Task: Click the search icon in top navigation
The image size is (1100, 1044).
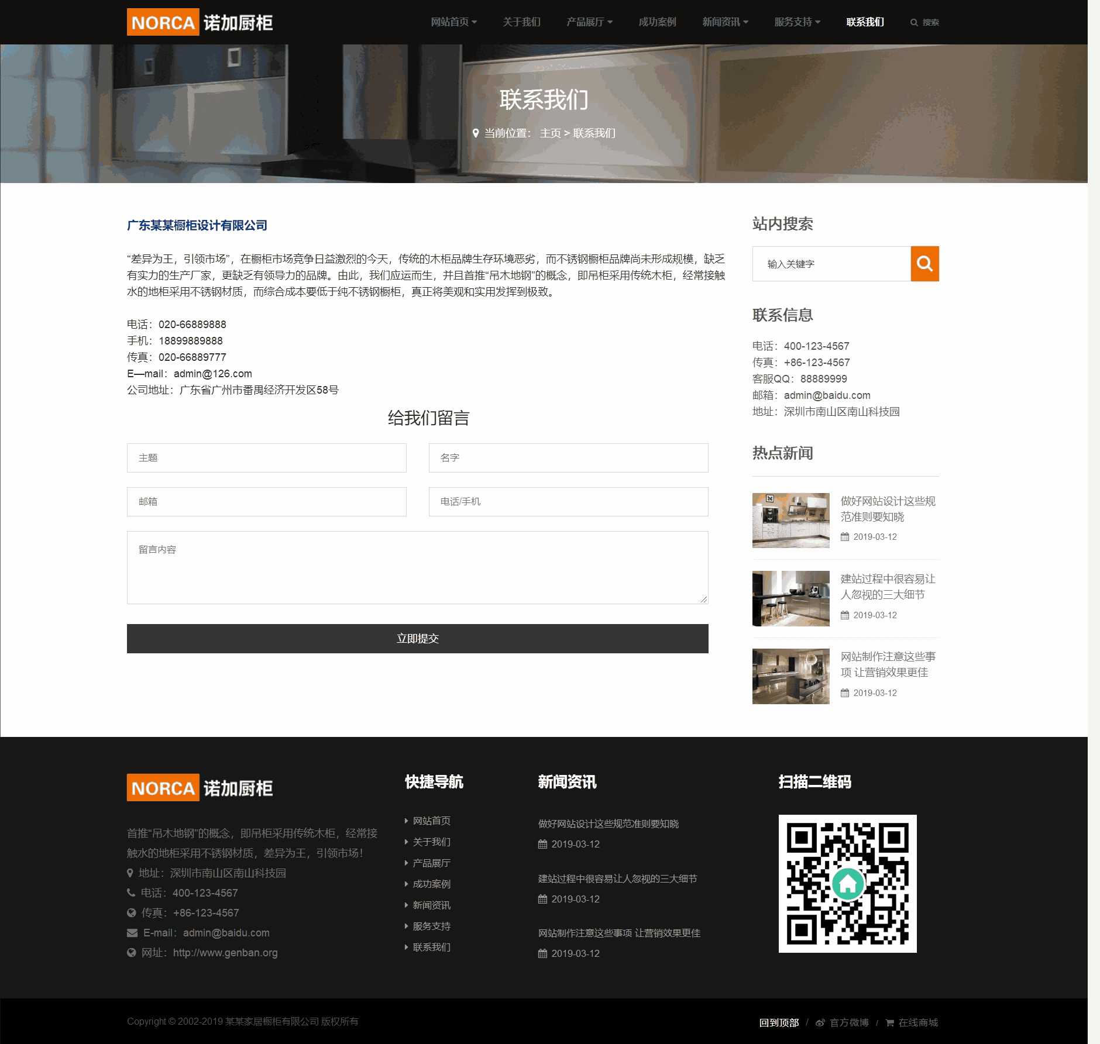Action: click(x=914, y=23)
